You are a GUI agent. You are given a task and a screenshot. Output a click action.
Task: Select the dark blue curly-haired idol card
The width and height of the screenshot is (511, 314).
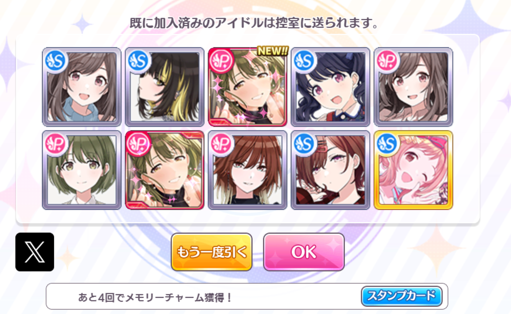[331, 87]
